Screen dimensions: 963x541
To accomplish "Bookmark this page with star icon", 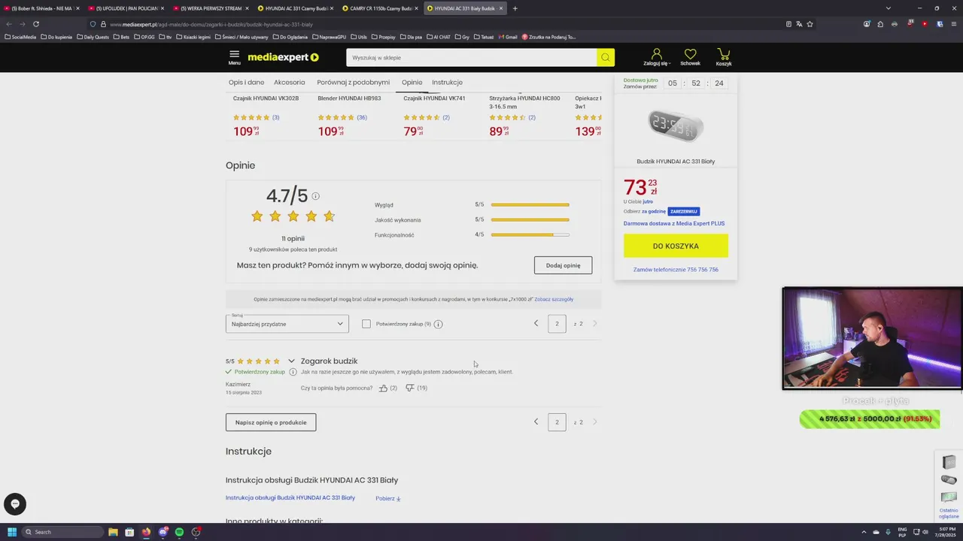I will point(810,24).
